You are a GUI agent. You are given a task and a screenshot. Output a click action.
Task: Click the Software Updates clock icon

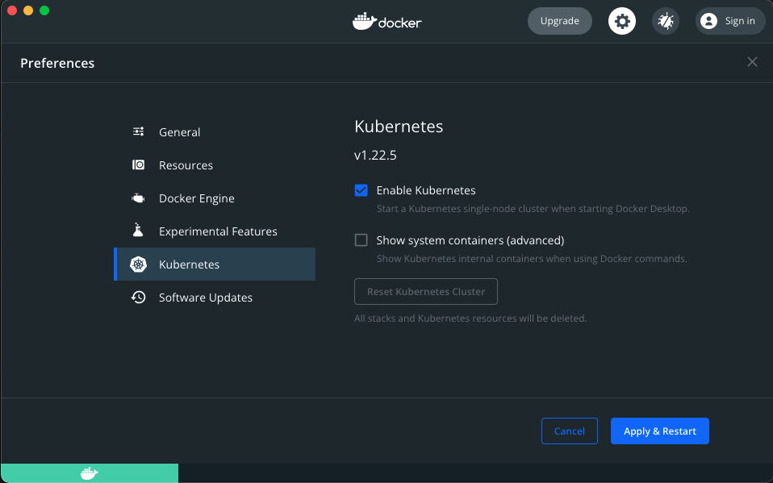coord(139,298)
